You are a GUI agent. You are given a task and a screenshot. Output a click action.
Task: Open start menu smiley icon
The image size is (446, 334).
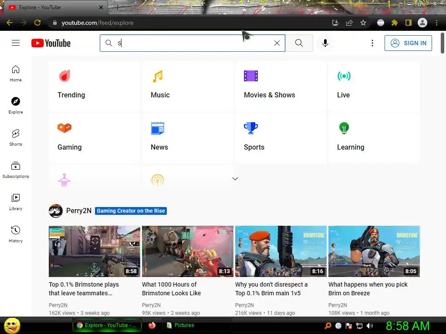tap(12, 325)
